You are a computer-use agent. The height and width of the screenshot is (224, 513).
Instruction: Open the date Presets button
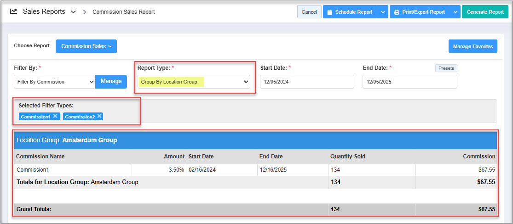point(446,68)
